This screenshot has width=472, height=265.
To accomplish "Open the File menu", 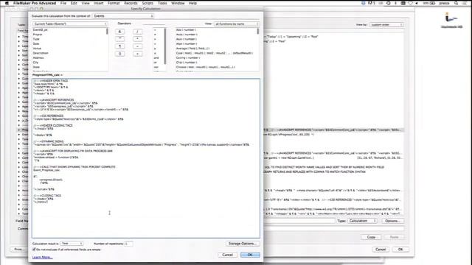I will (63, 3).
